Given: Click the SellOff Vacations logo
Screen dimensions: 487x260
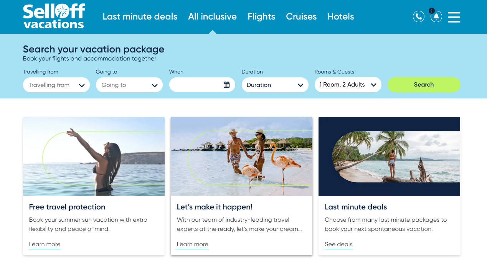Looking at the screenshot, I should click(x=53, y=16).
